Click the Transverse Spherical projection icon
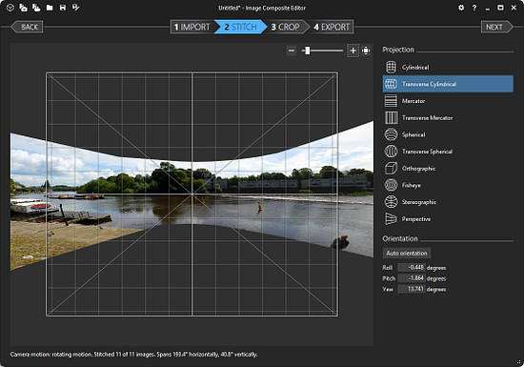 391,151
